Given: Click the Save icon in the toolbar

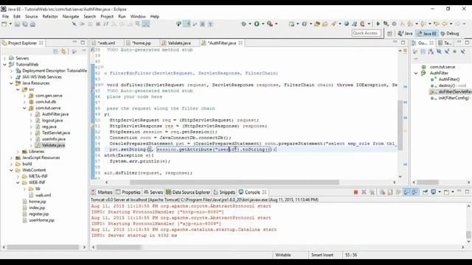Looking at the screenshot, I should pos(17,24).
